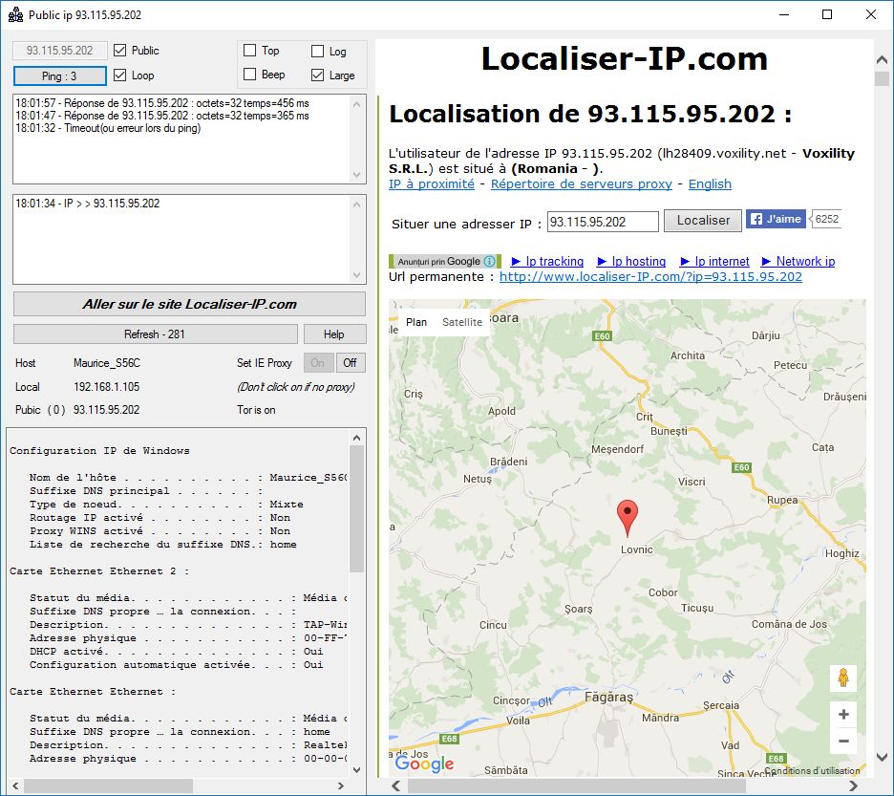
Task: Switch map to Plan view
Action: coord(416,322)
